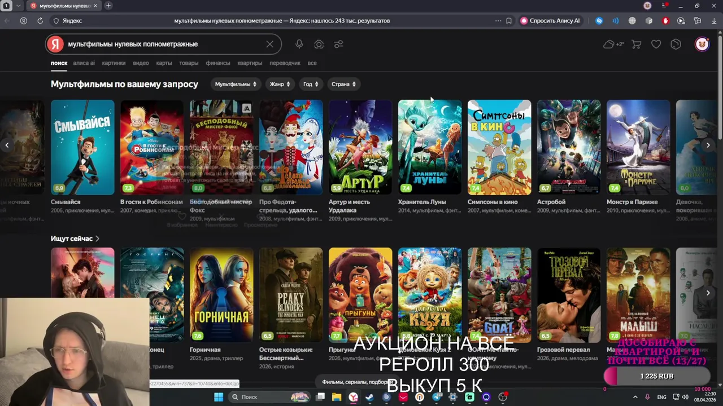This screenshot has width=723, height=406.
Task: Open image search via the camera icon
Action: pyautogui.click(x=319, y=44)
